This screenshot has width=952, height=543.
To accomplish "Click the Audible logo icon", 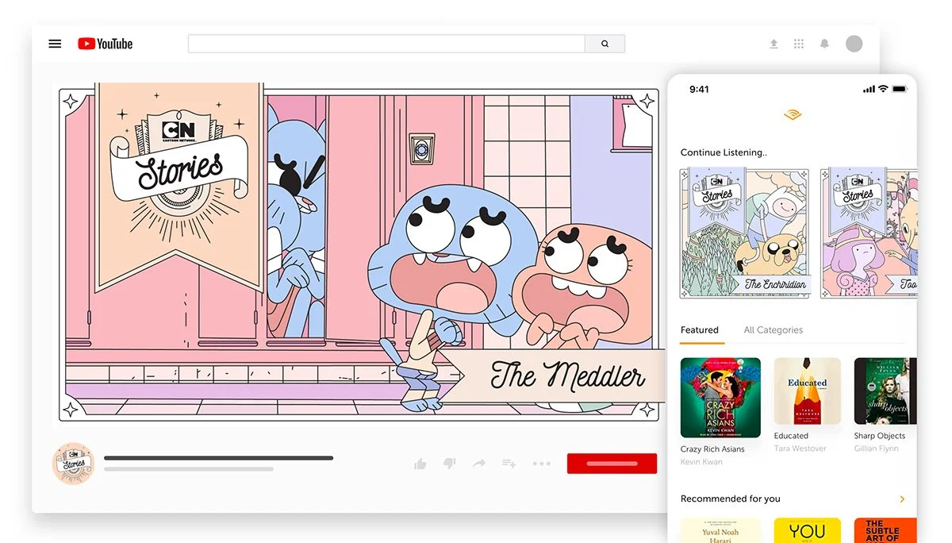I will (793, 116).
